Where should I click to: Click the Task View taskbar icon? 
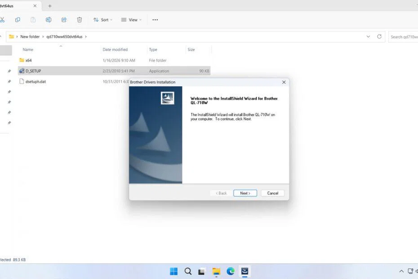[x=202, y=271]
